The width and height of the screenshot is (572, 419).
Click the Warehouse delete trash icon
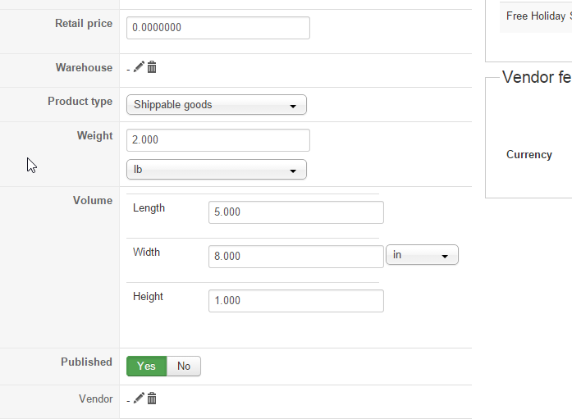[152, 67]
